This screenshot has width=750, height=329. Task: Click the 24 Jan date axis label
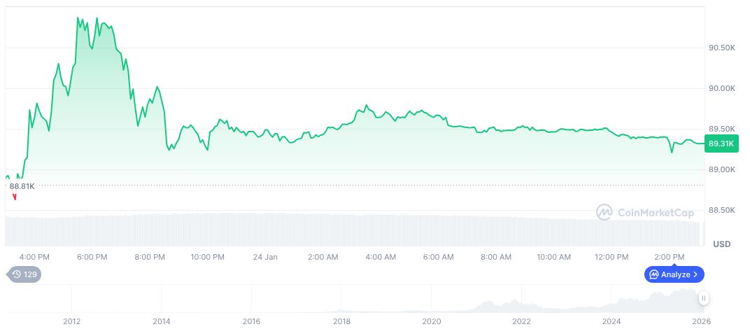click(x=265, y=257)
